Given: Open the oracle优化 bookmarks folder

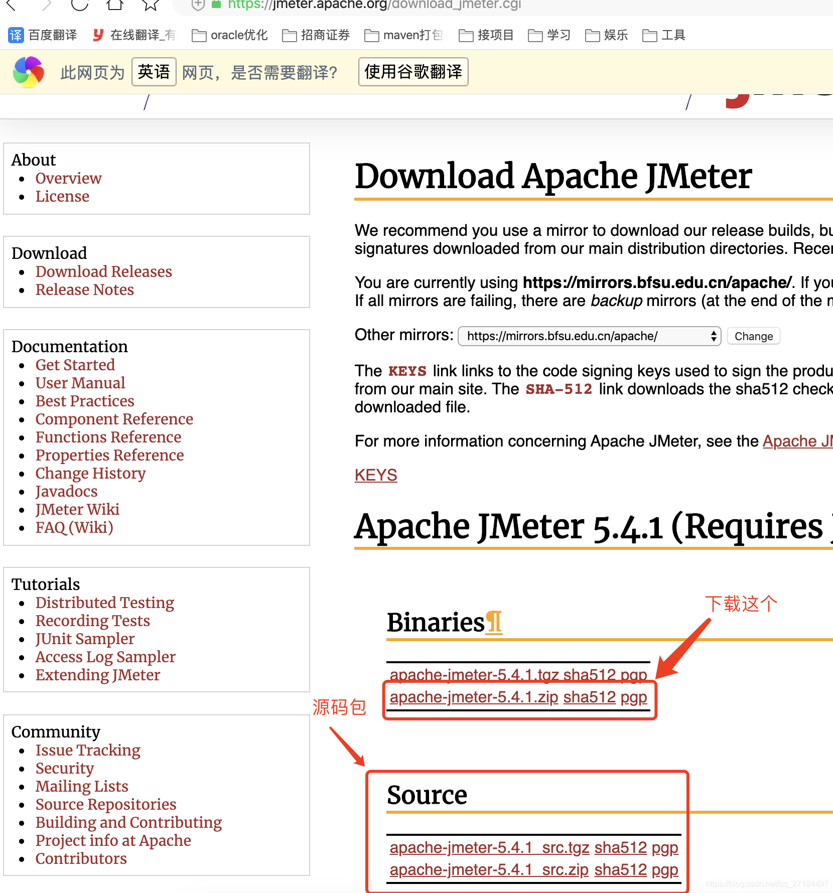Looking at the screenshot, I should [230, 35].
